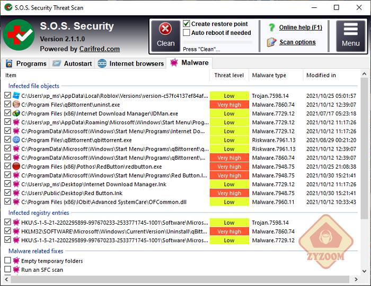Uncheck the Internet Download Manager.lnk desktop item
Screen dimensions: 371x286
[x=7, y=184]
